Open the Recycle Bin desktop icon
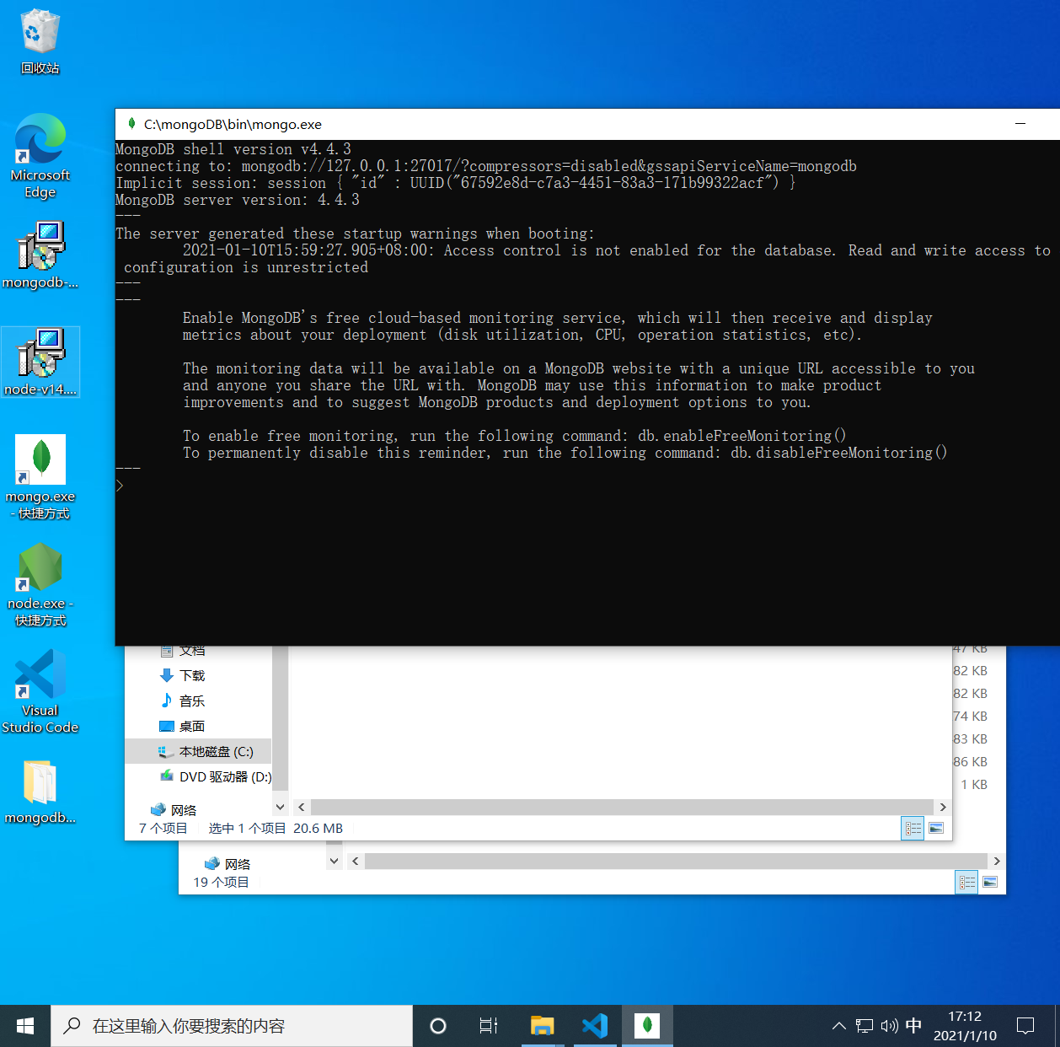The height and width of the screenshot is (1047, 1060). pos(40,42)
